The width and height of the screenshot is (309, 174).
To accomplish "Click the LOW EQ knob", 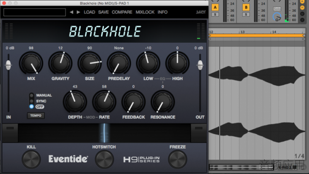I will point(148,63).
